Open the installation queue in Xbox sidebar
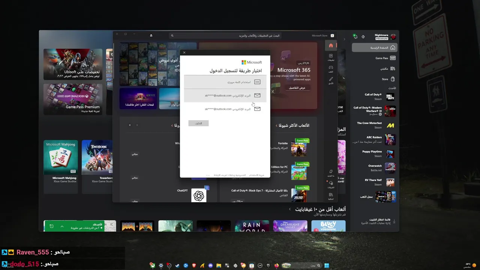Viewport: 480px width, 270px height. (378, 221)
